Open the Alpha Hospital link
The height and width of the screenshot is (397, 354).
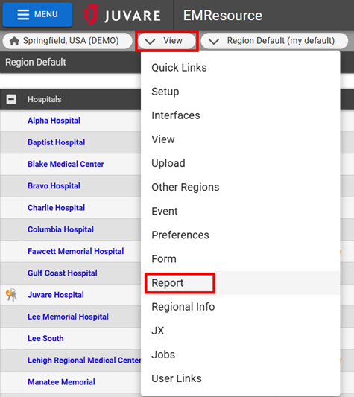[x=54, y=121]
